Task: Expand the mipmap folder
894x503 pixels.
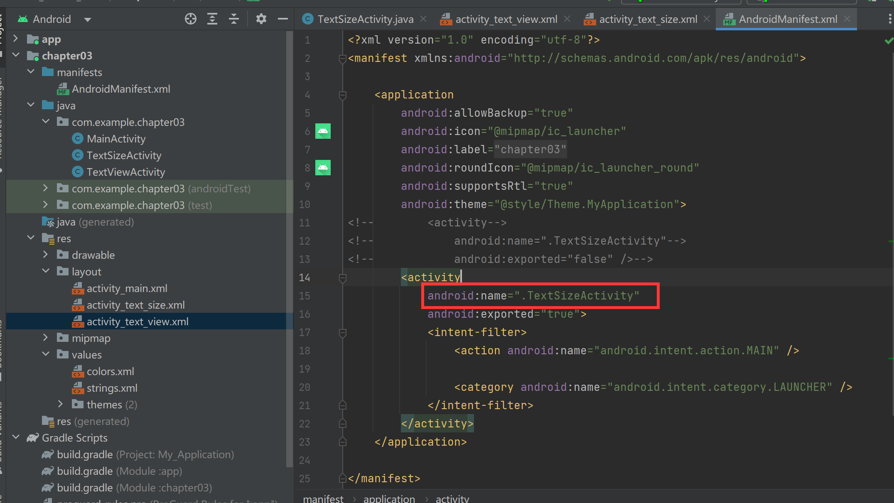Action: [46, 338]
